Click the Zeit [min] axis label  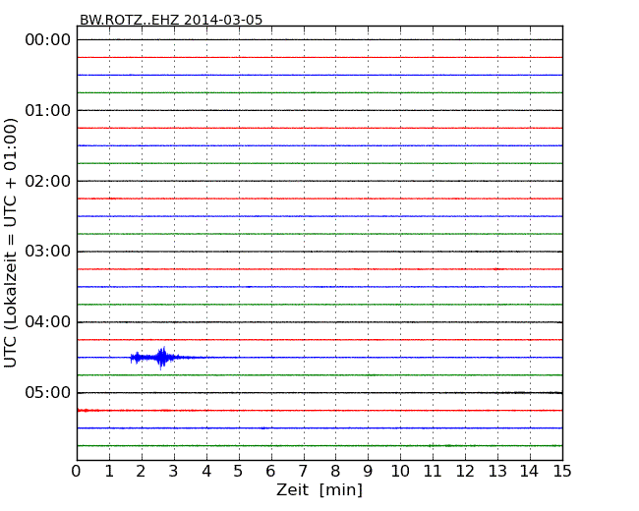point(319,489)
